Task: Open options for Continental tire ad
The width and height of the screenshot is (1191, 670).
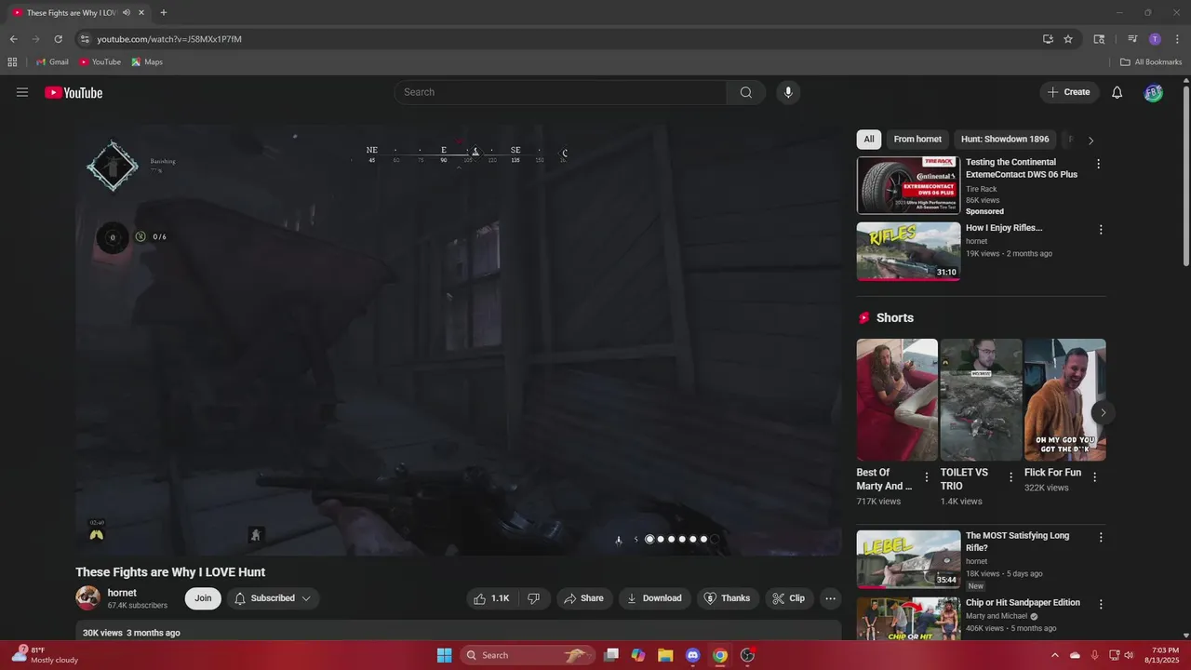Action: pyautogui.click(x=1099, y=164)
